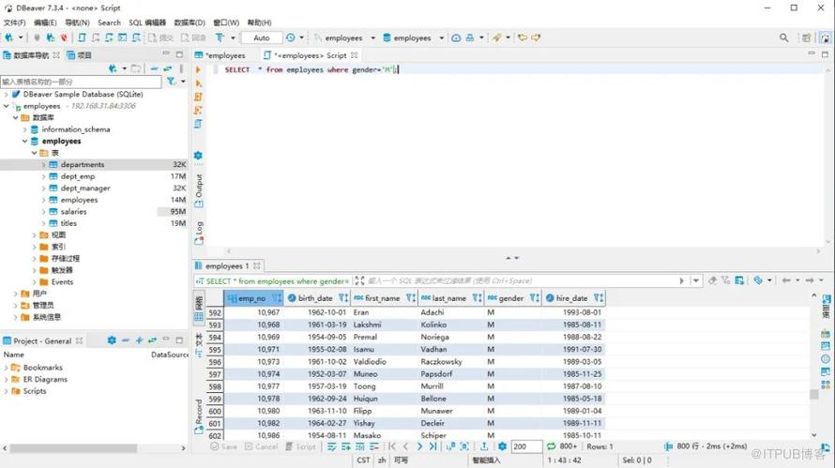Open the Search menu

(x=109, y=23)
